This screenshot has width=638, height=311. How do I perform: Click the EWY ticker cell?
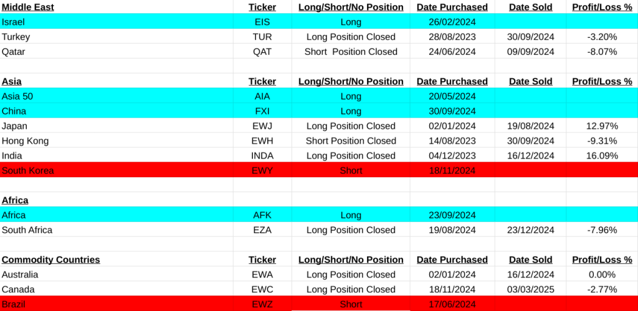(x=262, y=170)
